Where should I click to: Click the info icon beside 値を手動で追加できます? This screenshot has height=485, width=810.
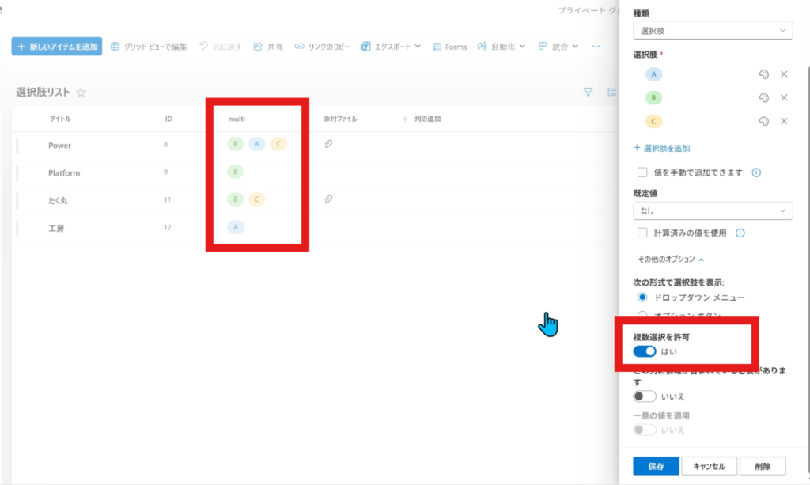point(756,172)
